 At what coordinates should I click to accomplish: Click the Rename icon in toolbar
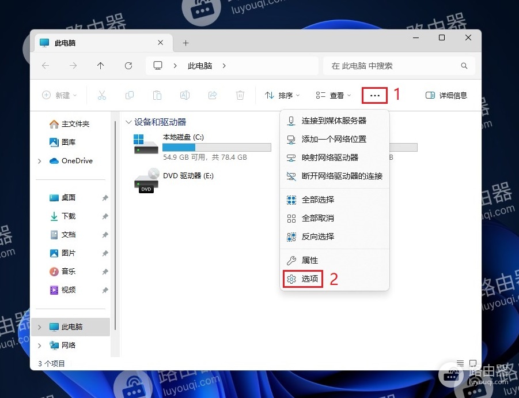(185, 95)
